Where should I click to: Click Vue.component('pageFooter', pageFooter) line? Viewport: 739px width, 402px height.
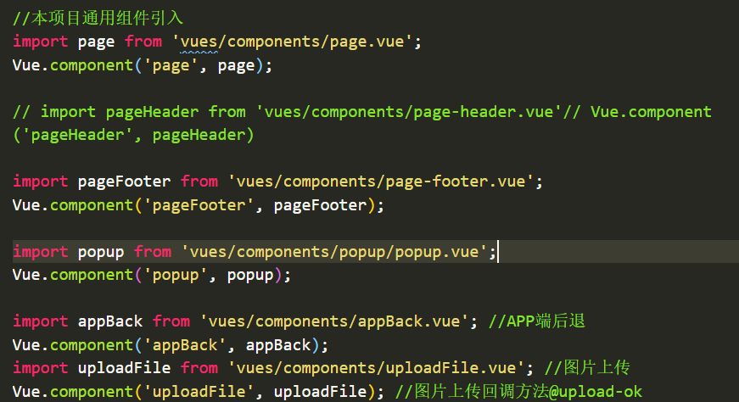click(199, 205)
